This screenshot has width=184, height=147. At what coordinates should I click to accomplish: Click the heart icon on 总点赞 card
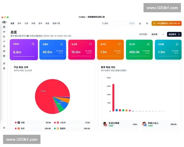(90, 44)
